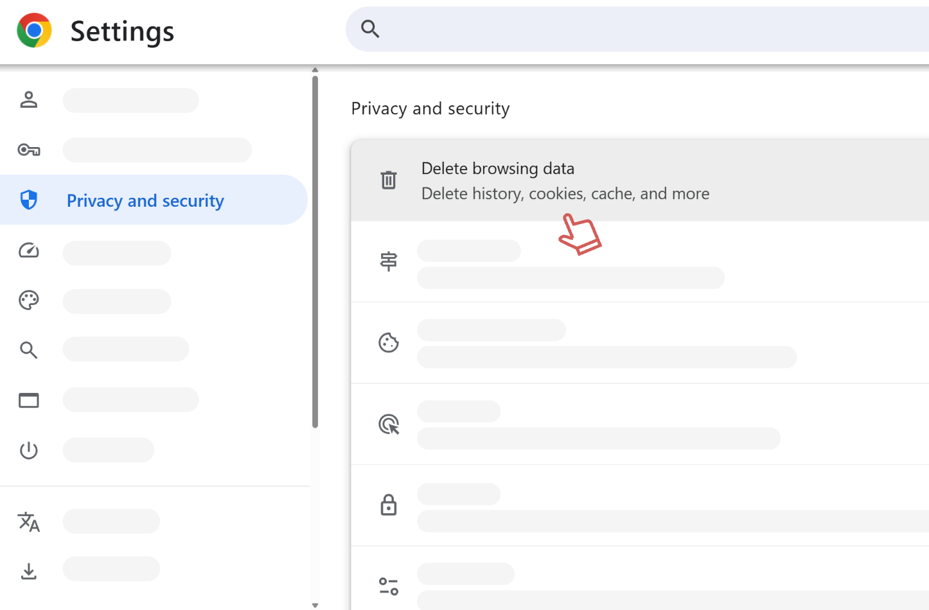The height and width of the screenshot is (610, 929).
Task: Select the Downloads arrow icon in sidebar
Action: [29, 570]
